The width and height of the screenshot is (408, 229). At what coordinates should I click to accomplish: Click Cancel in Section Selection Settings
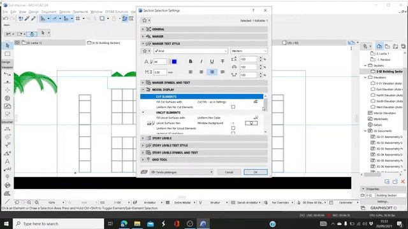tap(229, 172)
